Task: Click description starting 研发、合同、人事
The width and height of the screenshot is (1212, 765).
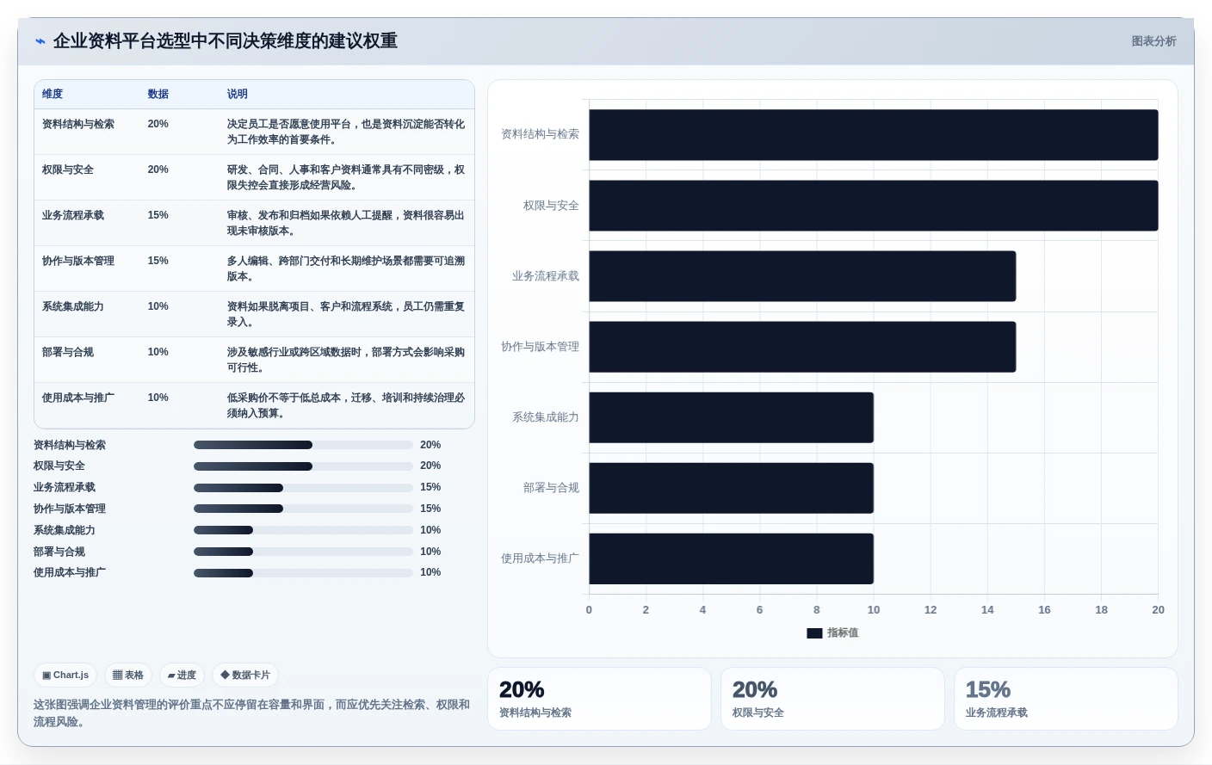Action: pyautogui.click(x=346, y=177)
